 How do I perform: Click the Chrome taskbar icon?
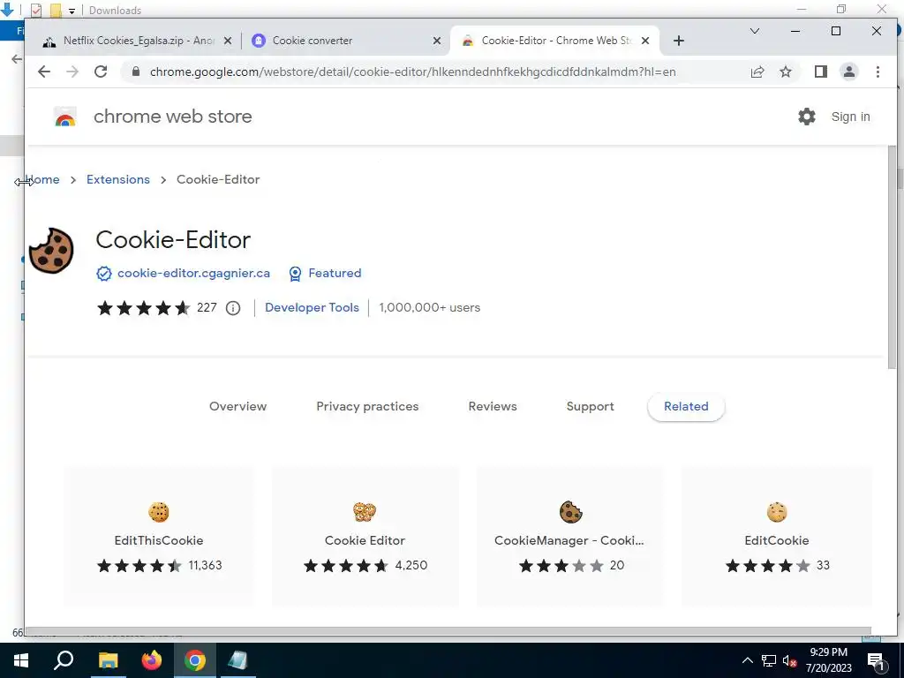195,660
